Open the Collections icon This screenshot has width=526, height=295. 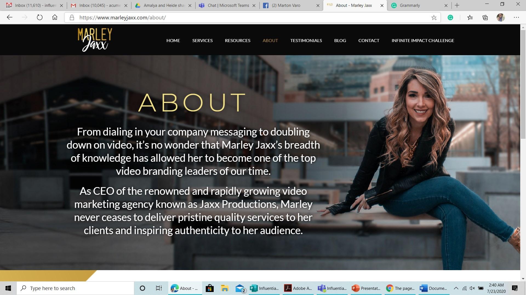click(485, 17)
